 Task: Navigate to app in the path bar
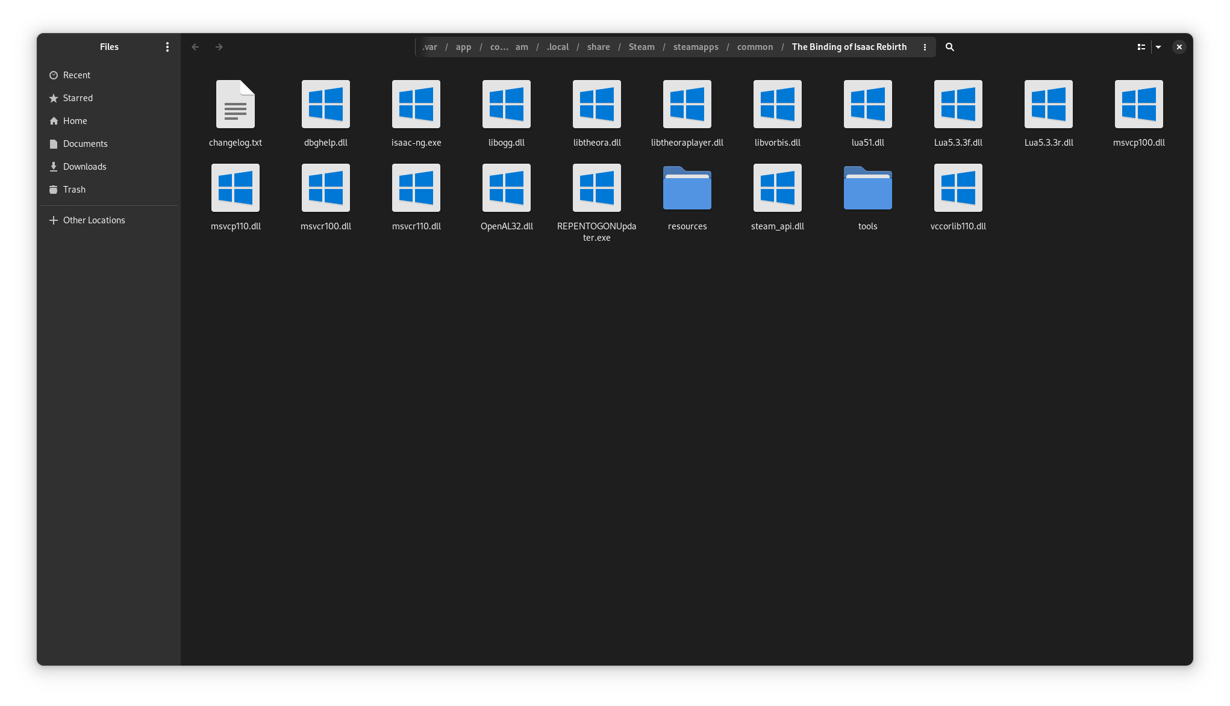[463, 47]
